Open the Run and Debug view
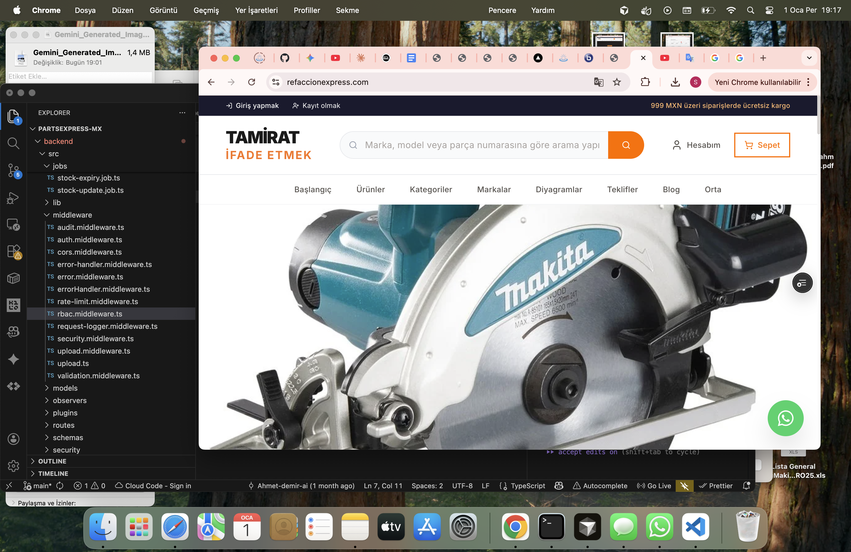This screenshot has height=552, width=851. tap(13, 198)
